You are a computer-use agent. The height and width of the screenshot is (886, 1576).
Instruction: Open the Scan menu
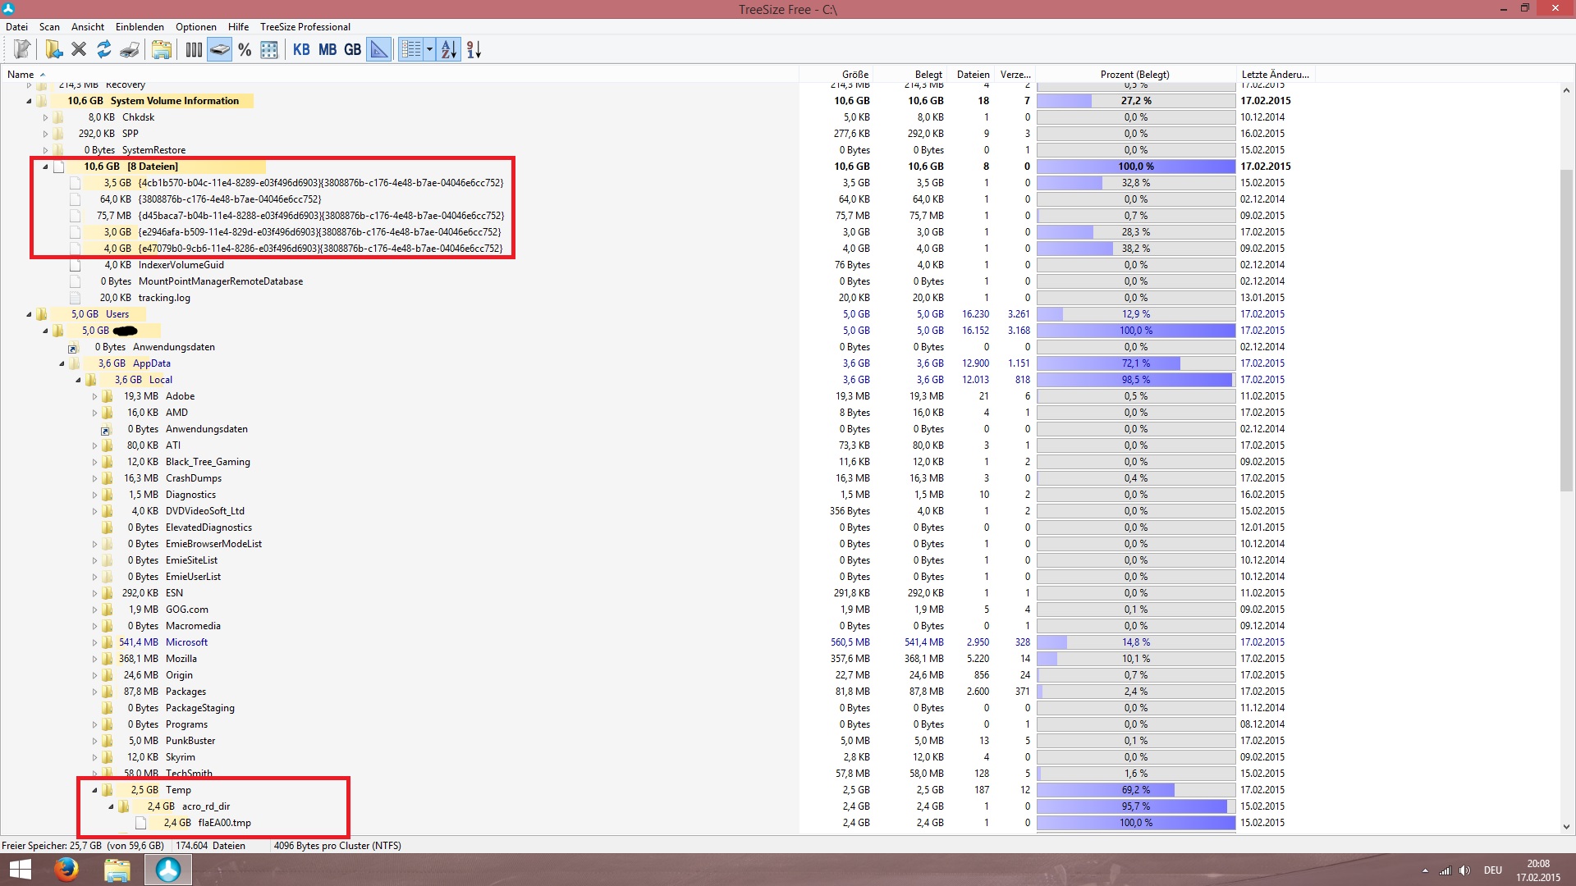click(x=49, y=27)
